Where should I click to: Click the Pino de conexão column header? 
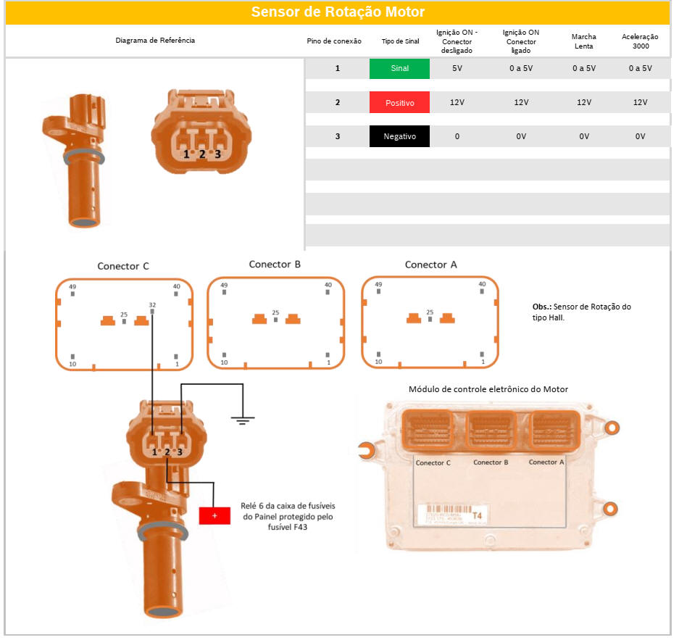coord(334,41)
